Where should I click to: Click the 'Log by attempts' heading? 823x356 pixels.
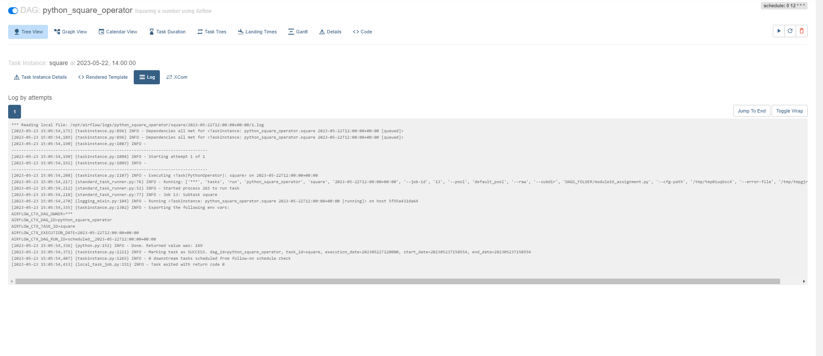[x=30, y=98]
